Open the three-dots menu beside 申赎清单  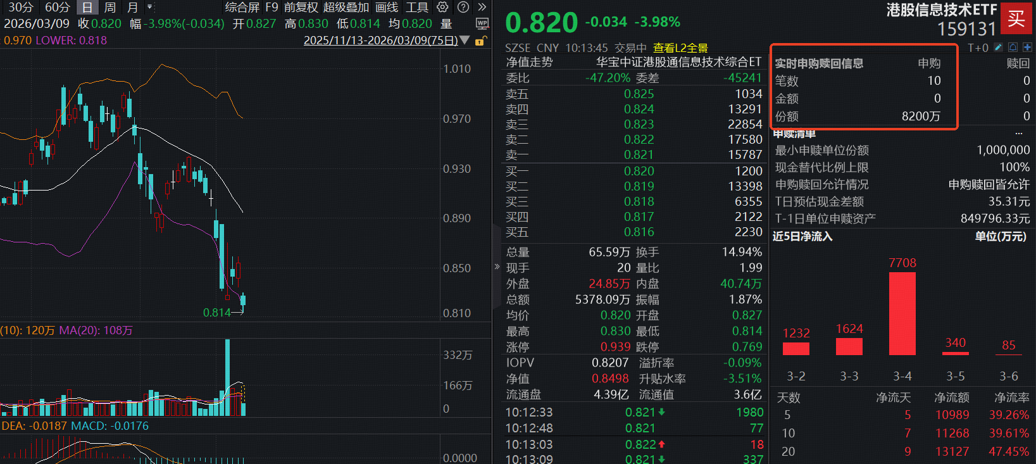(x=1019, y=134)
